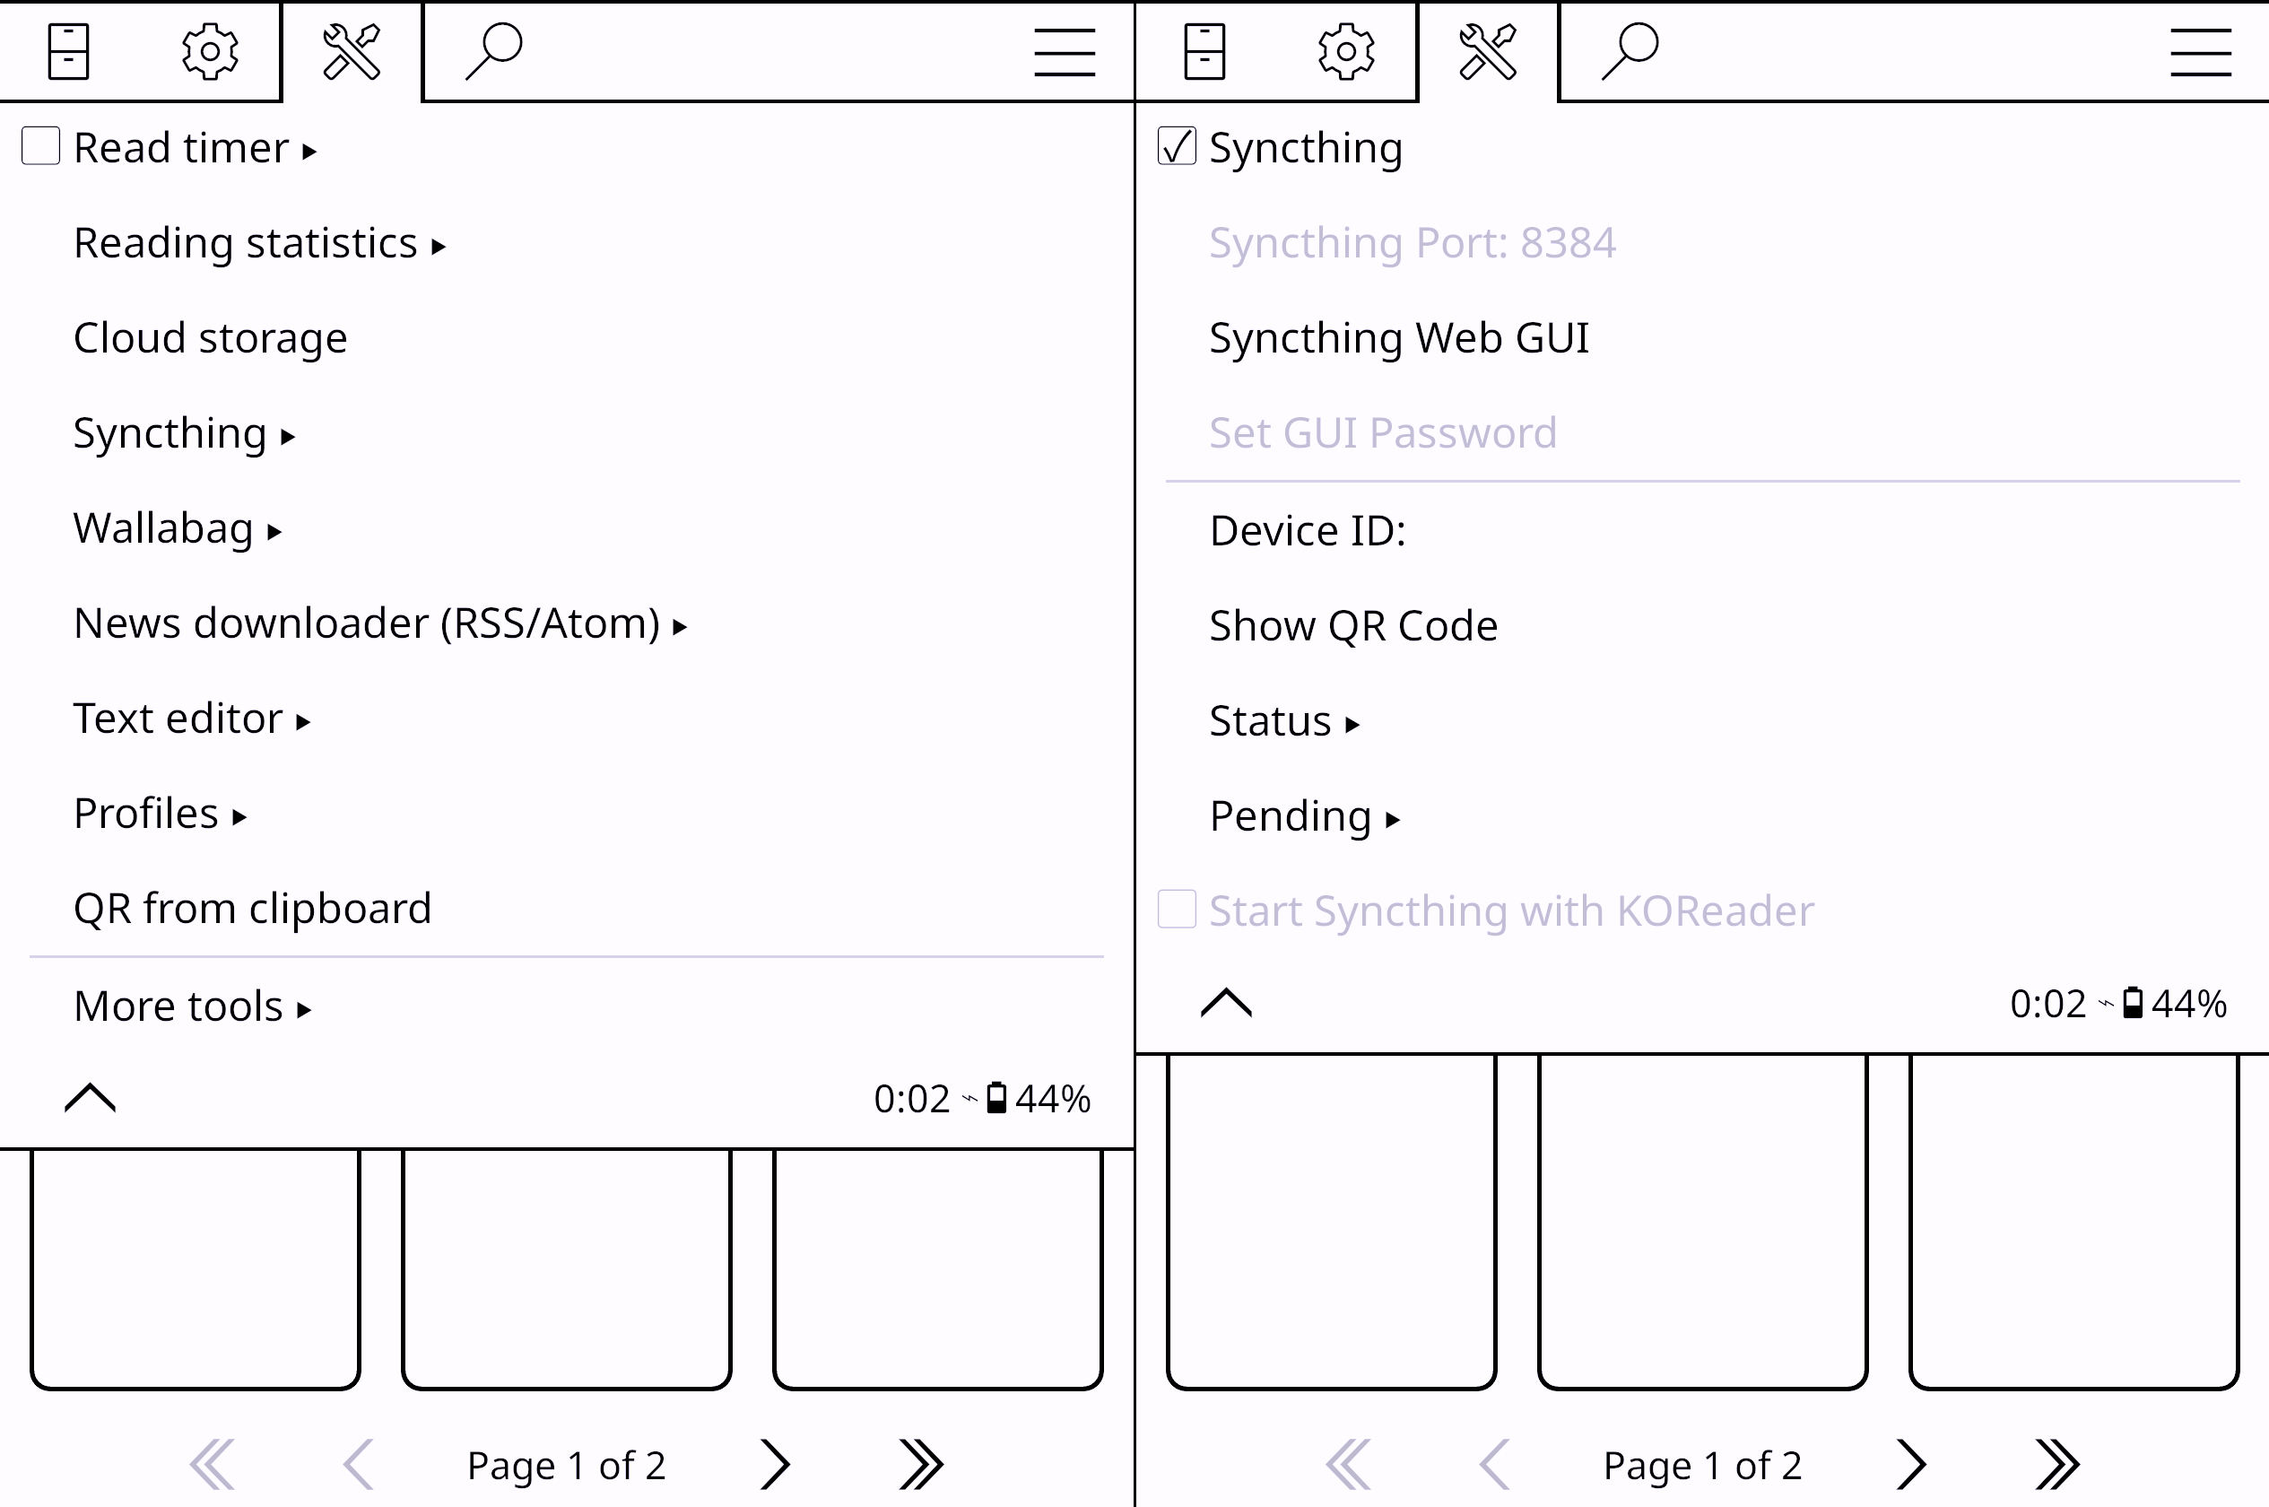Enable the Read timer checkbox
This screenshot has width=2269, height=1507.
(x=41, y=147)
